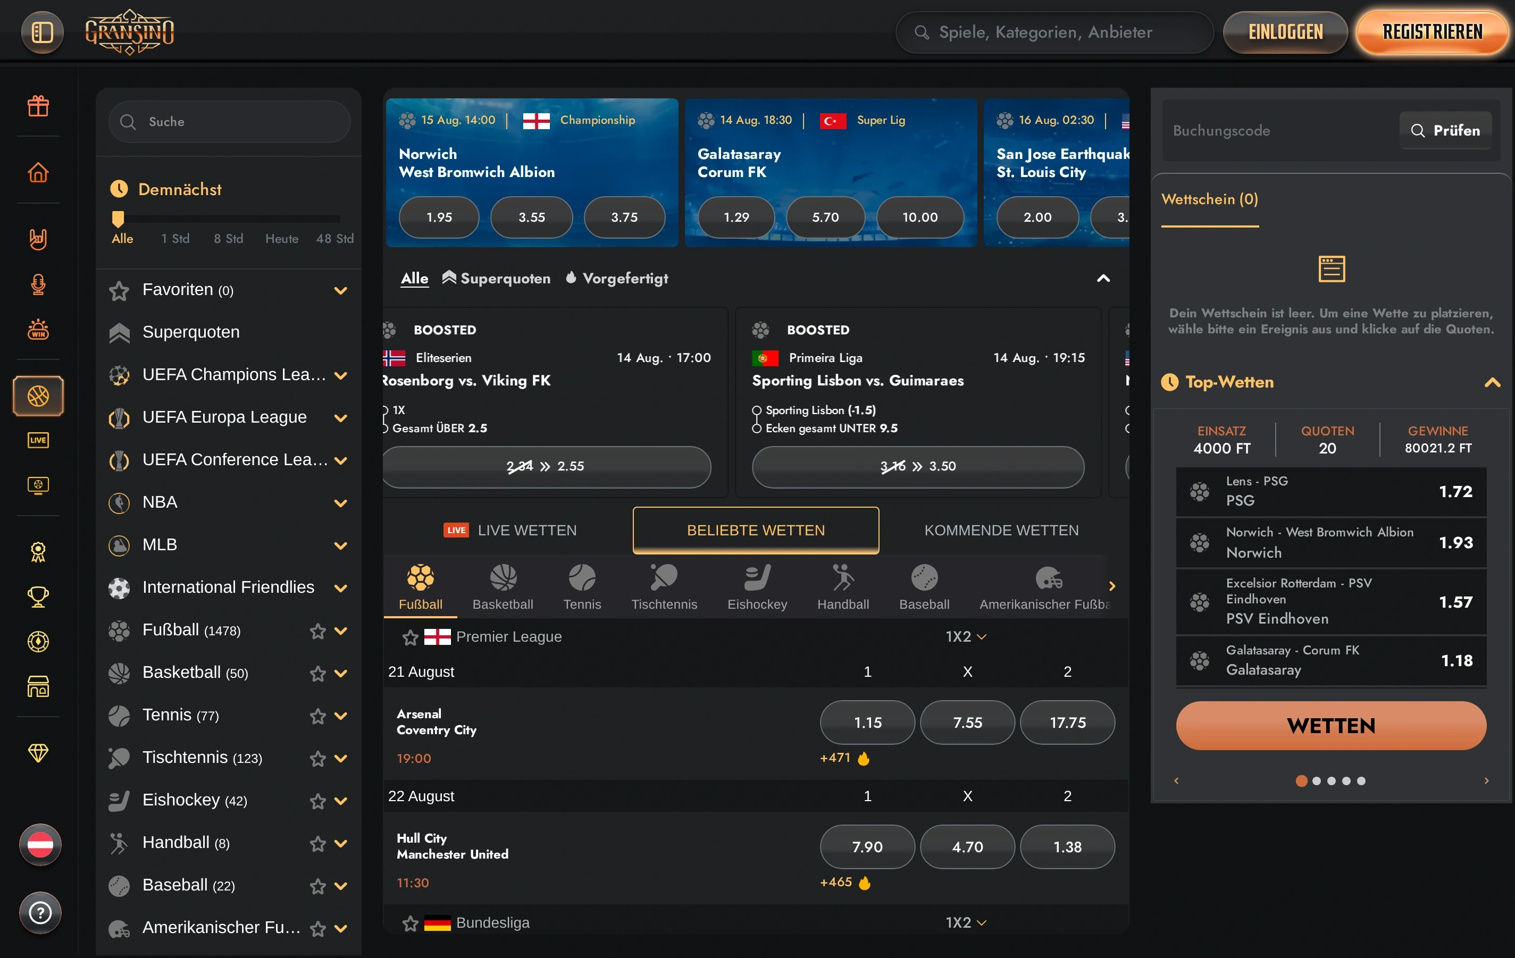Set time slider to 8 Std
This screenshot has height=958, width=1515.
(x=228, y=238)
